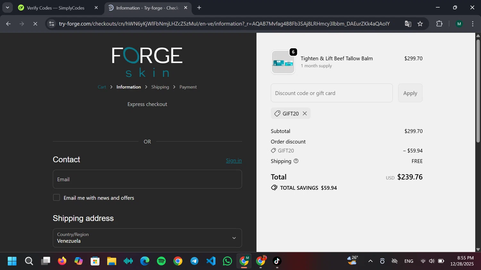Click the 1 month supply text
The height and width of the screenshot is (270, 481).
click(316, 66)
